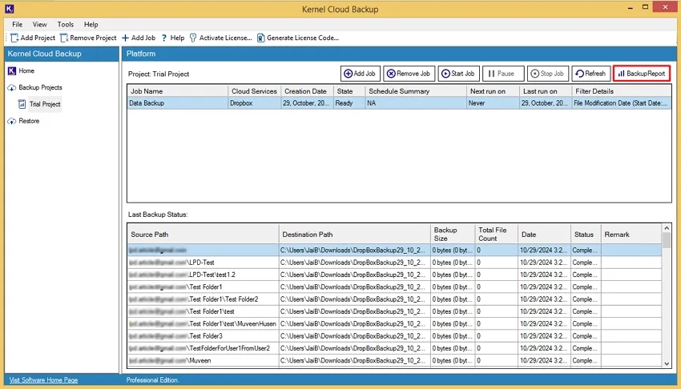Click the Remark column header
681x389 pixels.
[x=631, y=235]
